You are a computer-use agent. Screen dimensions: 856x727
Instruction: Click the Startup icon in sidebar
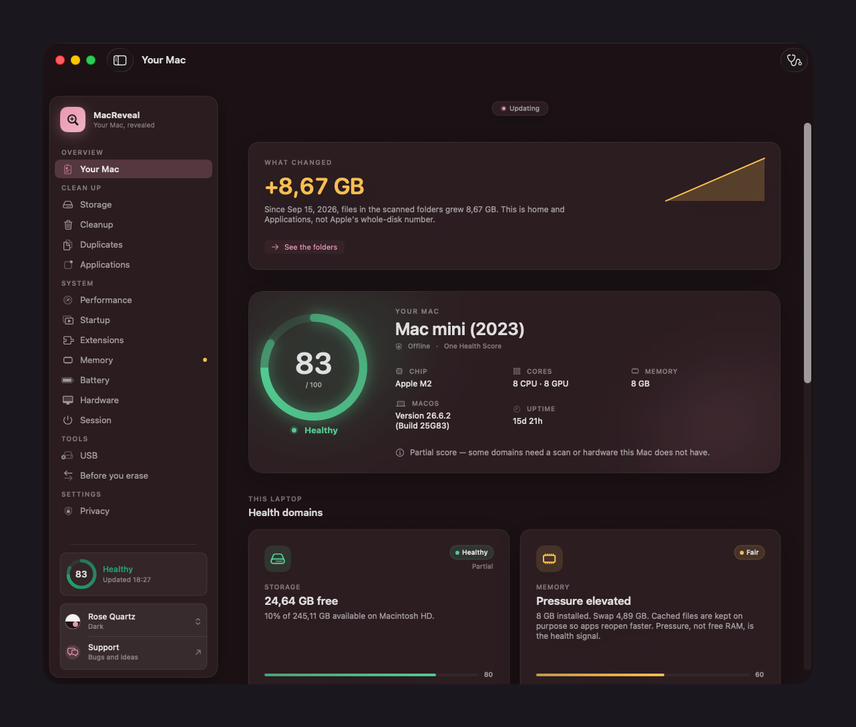click(x=68, y=320)
